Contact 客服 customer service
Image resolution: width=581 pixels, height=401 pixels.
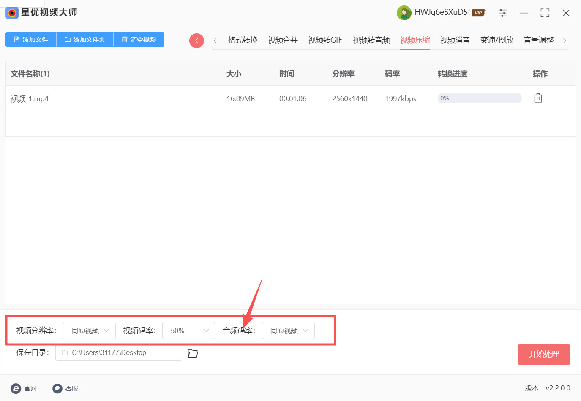pyautogui.click(x=65, y=388)
